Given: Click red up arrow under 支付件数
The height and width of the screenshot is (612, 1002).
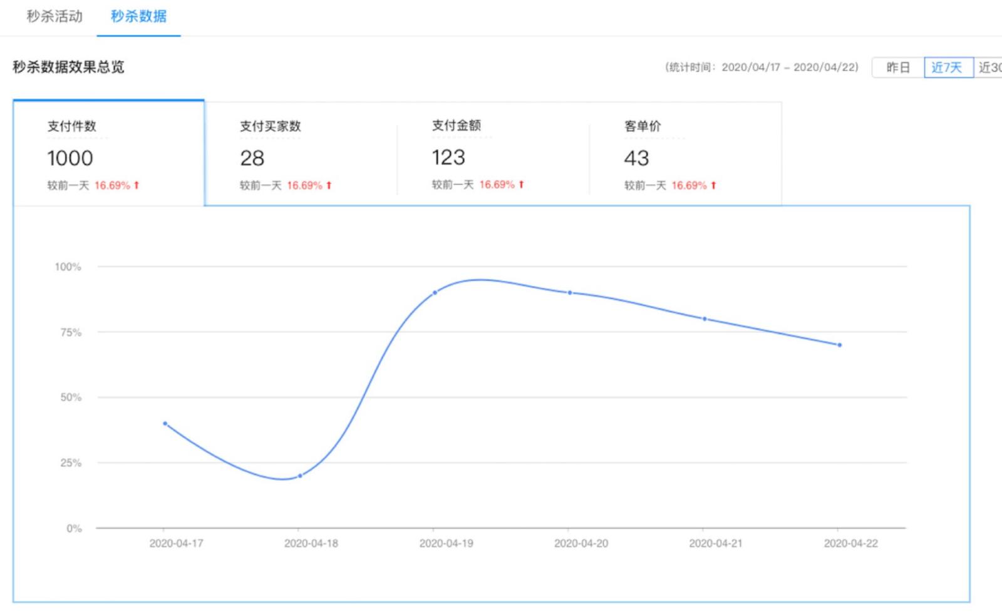Looking at the screenshot, I should pos(137,185).
